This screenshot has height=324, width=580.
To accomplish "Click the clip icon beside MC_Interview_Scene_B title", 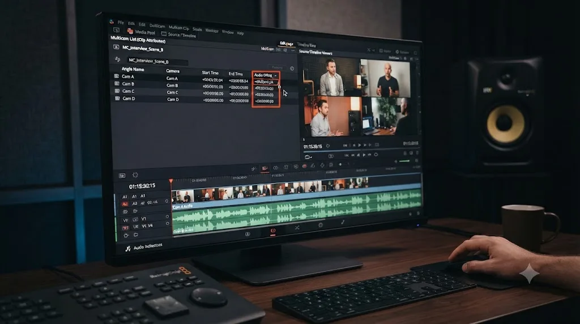I will tap(116, 47).
